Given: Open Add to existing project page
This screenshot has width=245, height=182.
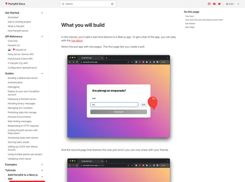Looking at the screenshot, I should (19, 22).
